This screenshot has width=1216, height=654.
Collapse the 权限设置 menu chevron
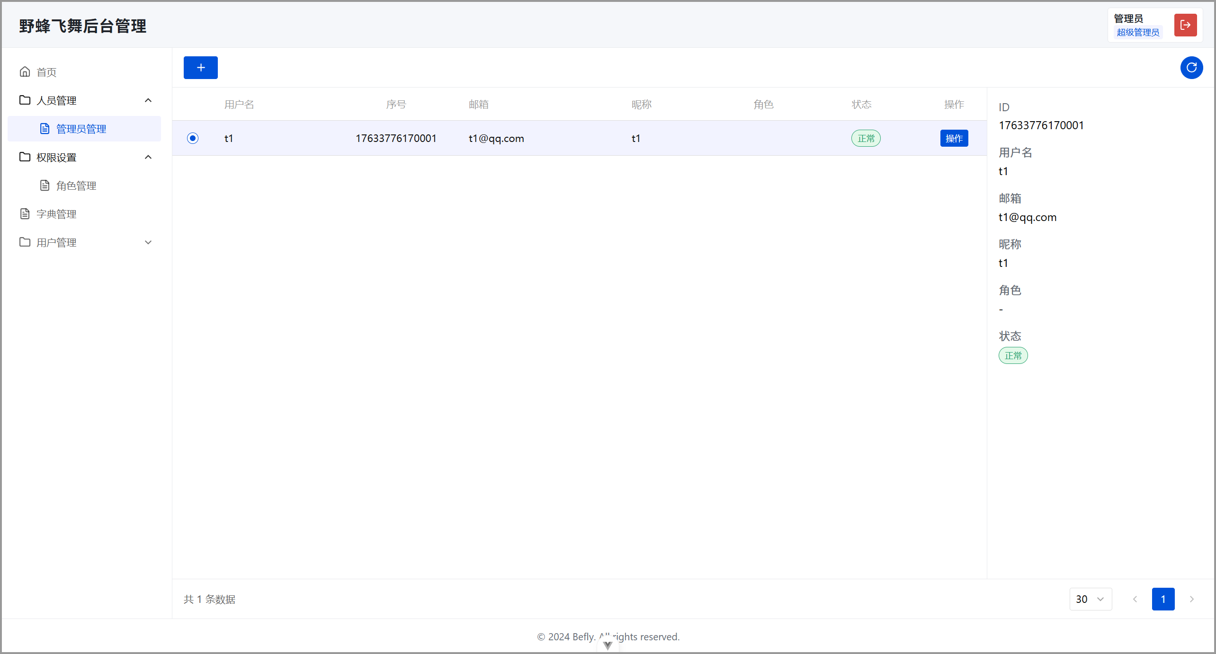pos(148,157)
